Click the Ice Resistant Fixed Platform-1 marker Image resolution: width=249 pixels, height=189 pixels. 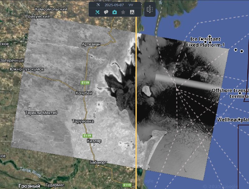210,36
